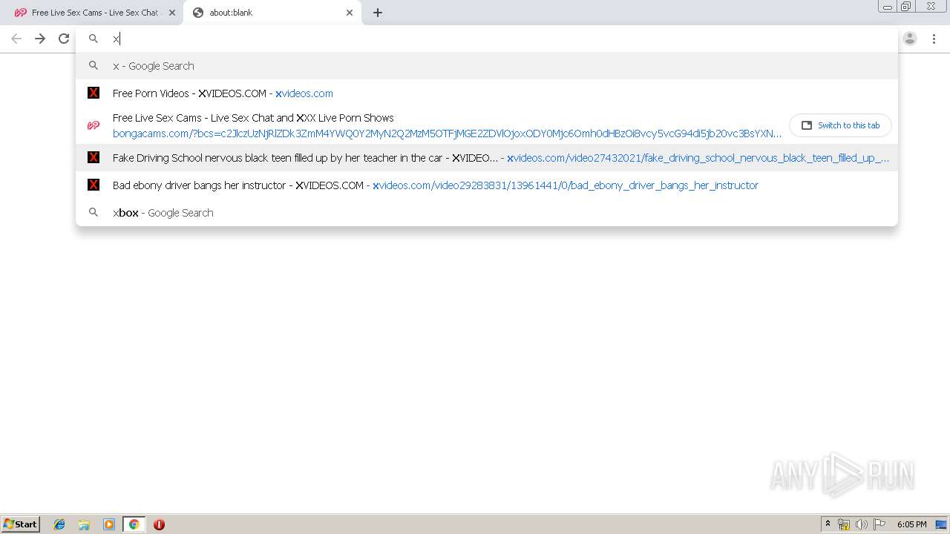This screenshot has height=534, width=950.
Task: Launch Opera from the taskbar
Action: (159, 524)
